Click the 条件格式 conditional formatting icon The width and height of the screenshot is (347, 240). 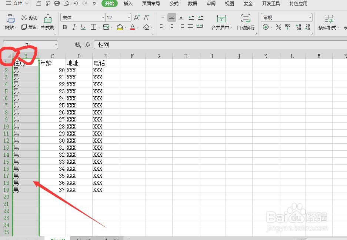pyautogui.click(x=328, y=19)
